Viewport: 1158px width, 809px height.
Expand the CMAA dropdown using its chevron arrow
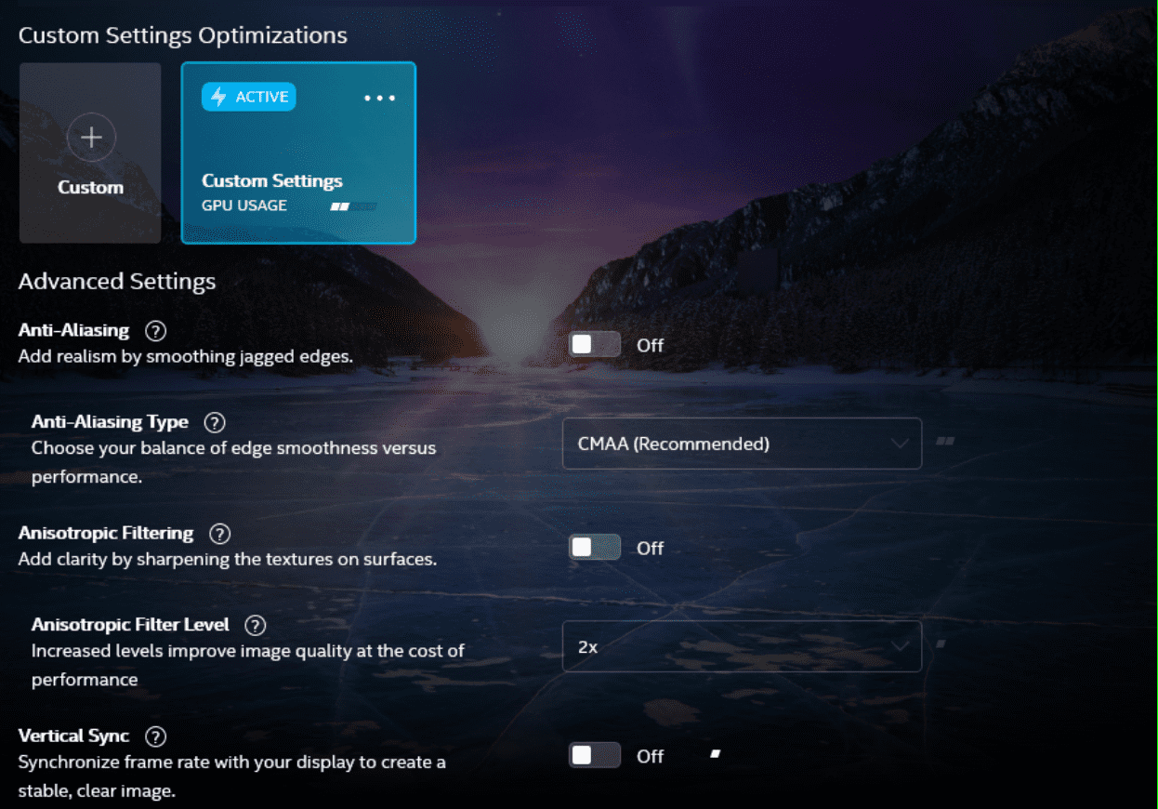click(899, 444)
